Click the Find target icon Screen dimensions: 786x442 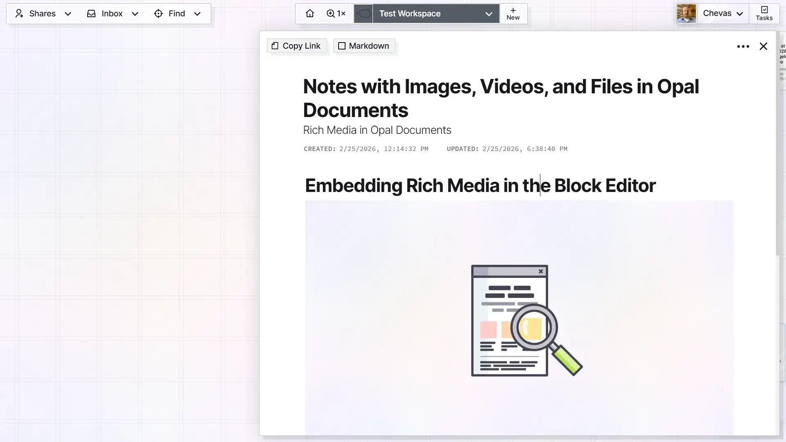click(158, 14)
